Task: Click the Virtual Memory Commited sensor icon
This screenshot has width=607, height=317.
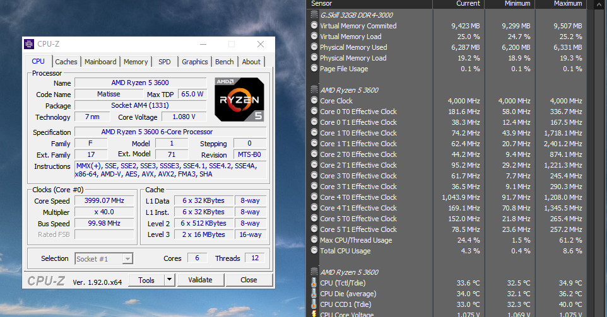Action: (314, 25)
